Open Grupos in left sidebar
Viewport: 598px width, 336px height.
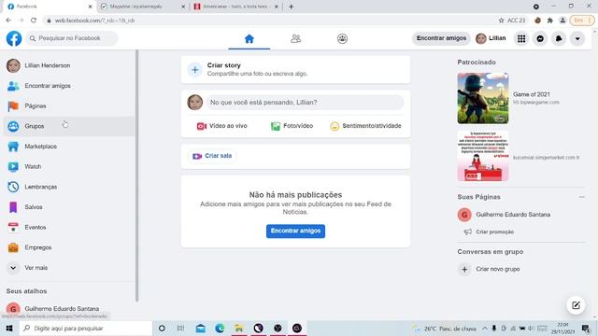68,126
